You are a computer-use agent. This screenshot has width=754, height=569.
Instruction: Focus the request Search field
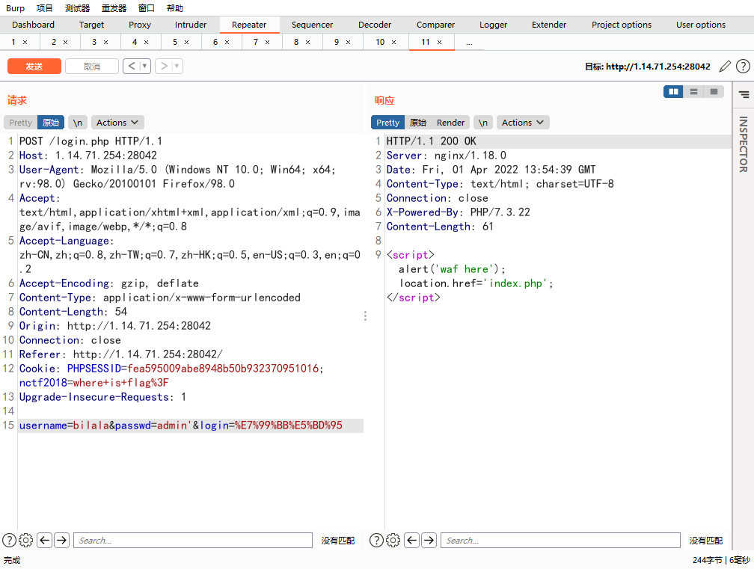coord(193,540)
